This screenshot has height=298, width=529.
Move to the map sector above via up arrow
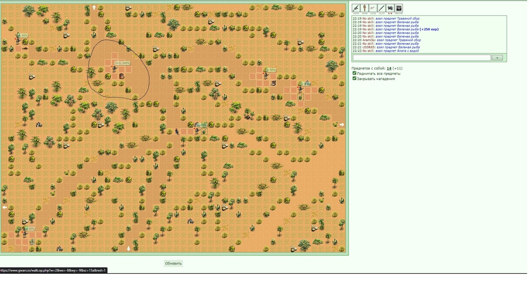(x=94, y=7)
